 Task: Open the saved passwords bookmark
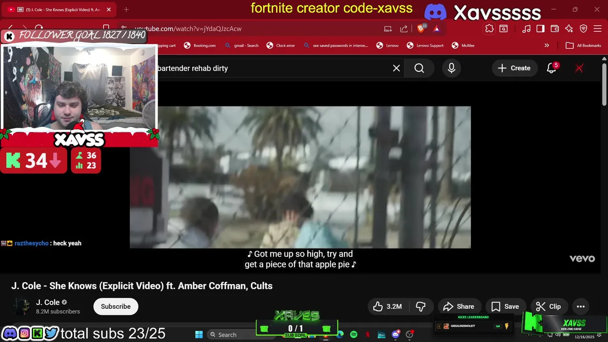pyautogui.click(x=335, y=46)
